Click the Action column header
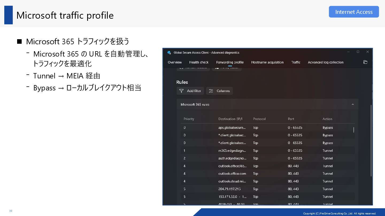385x216 pixels. tap(327, 119)
